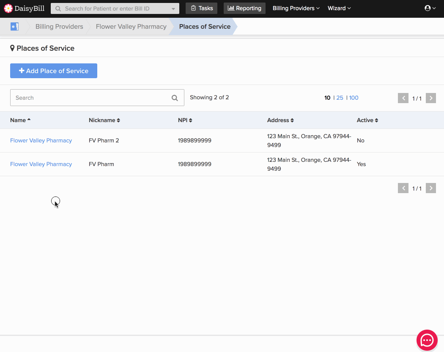Click NPI 1989899999 in FV Pharm 2 row
Screen dimensions: 444x352
(195, 141)
